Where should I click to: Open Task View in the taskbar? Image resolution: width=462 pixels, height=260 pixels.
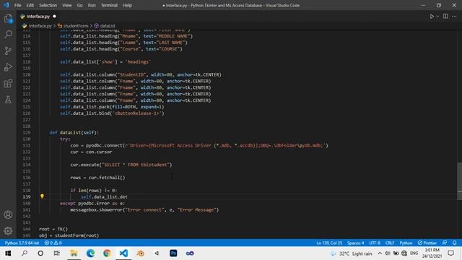pos(57,253)
